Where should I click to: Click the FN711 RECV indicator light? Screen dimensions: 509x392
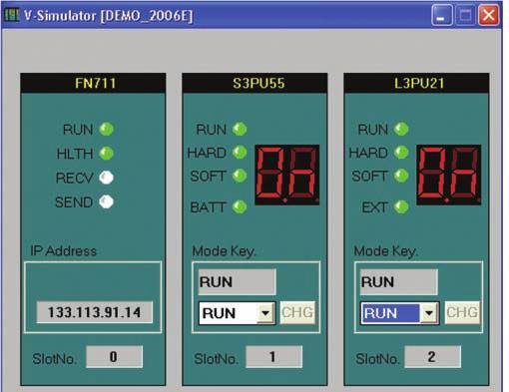pos(107,178)
